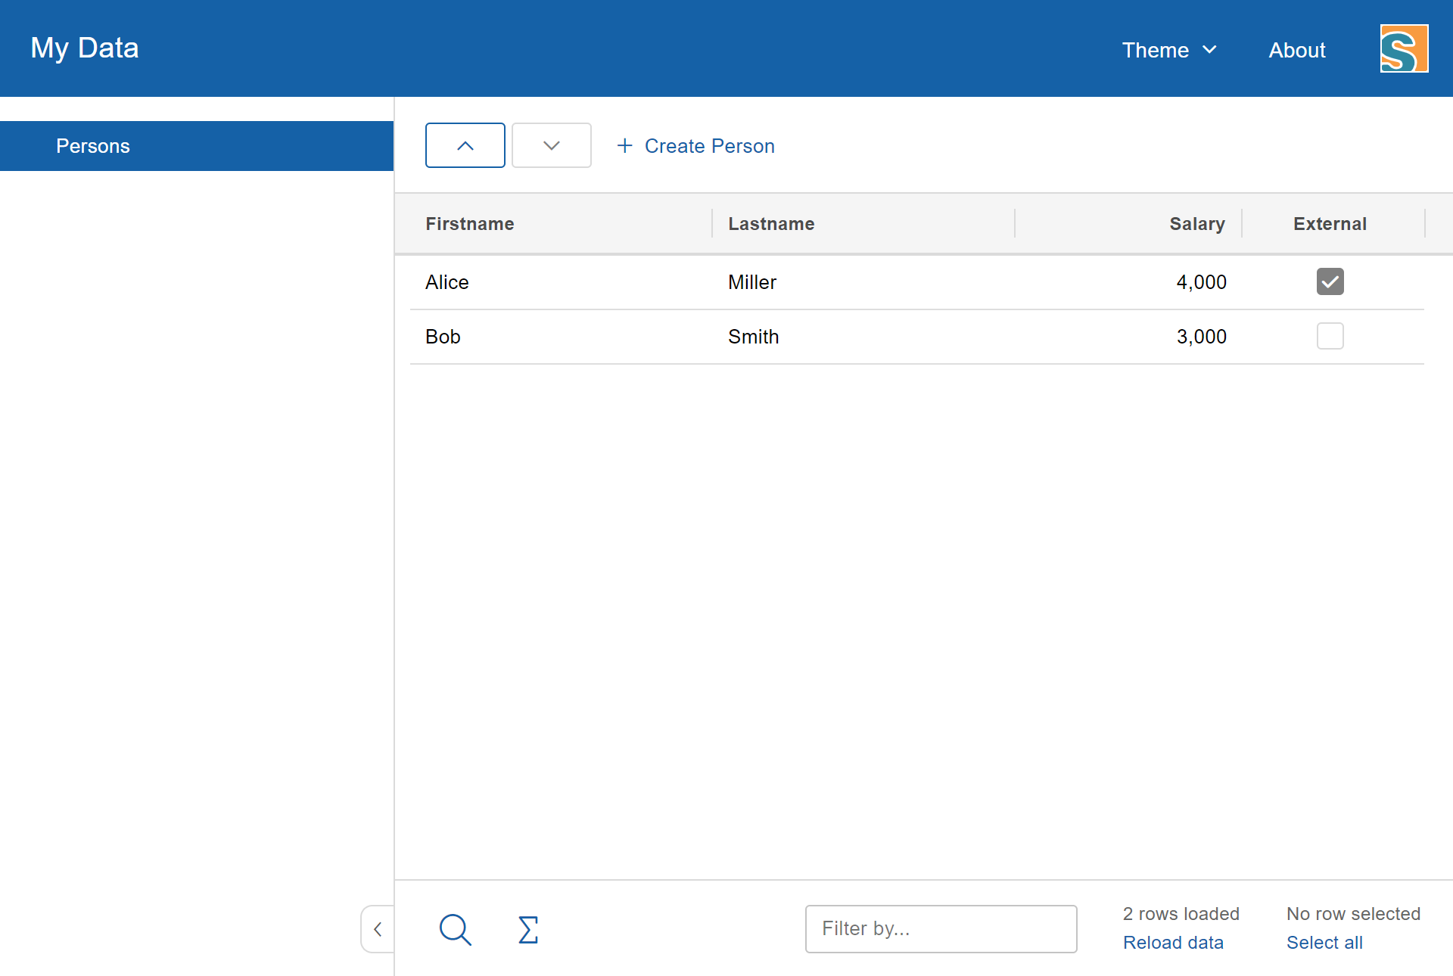Click the scroll up chevron button
Screen dimensions: 1453x976
coord(465,145)
